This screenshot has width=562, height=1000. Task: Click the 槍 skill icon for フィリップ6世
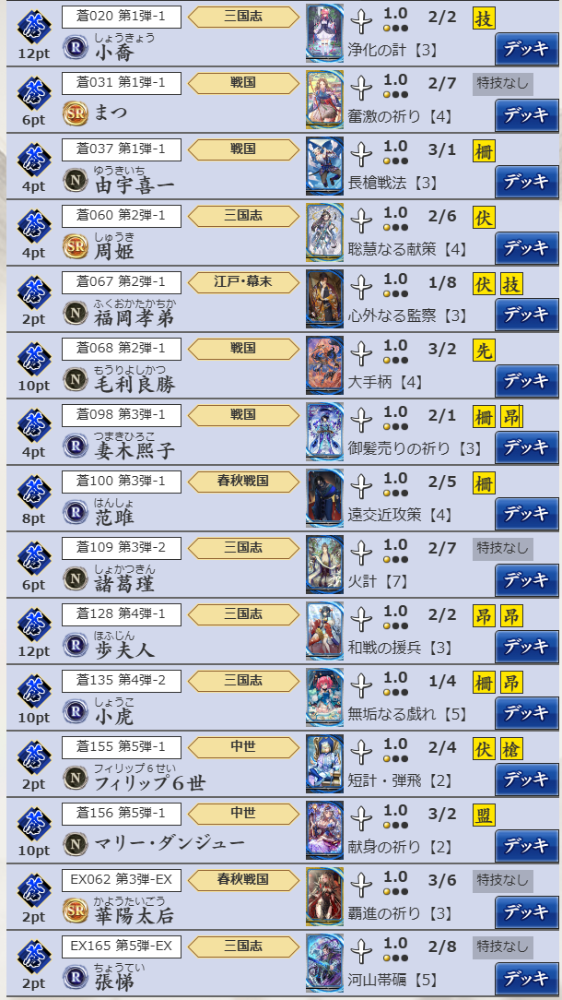coord(511,748)
